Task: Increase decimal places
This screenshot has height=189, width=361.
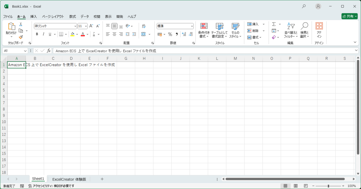Action: (184, 34)
